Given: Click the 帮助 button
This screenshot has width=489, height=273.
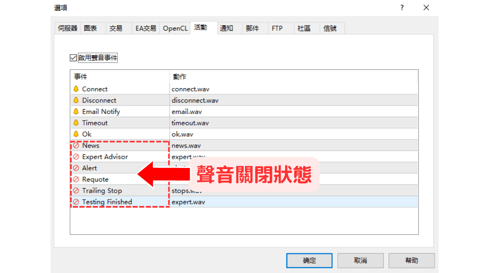Looking at the screenshot, I should (x=412, y=261).
